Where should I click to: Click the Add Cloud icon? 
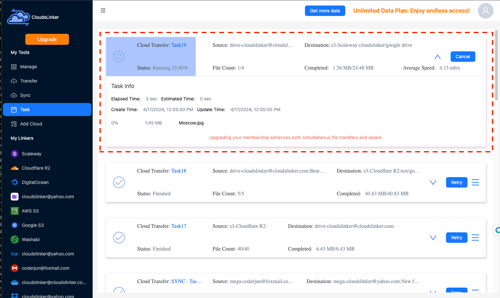[x=14, y=124]
